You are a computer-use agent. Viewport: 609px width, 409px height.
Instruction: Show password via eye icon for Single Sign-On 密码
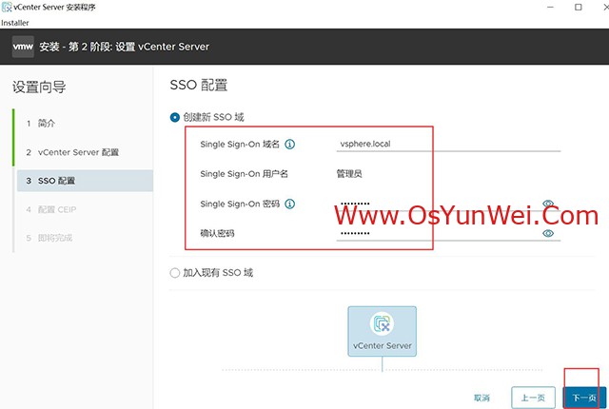[548, 204]
